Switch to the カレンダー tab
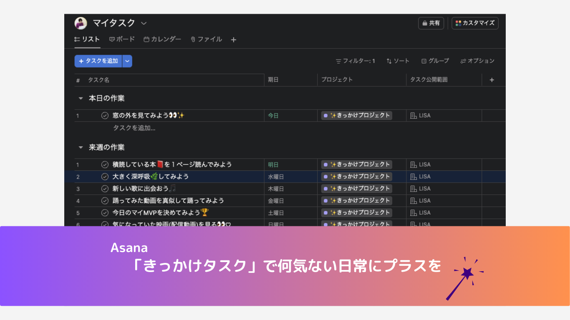 pos(162,39)
